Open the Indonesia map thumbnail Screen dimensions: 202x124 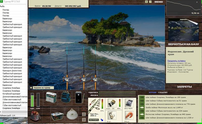[184, 30]
